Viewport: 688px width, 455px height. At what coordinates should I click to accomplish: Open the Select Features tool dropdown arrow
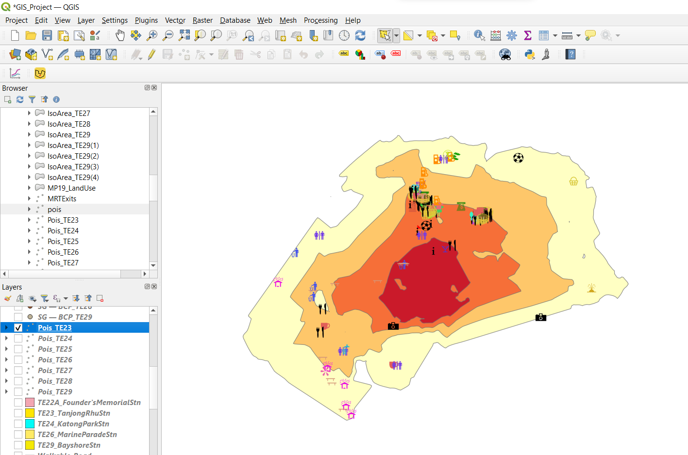[397, 35]
